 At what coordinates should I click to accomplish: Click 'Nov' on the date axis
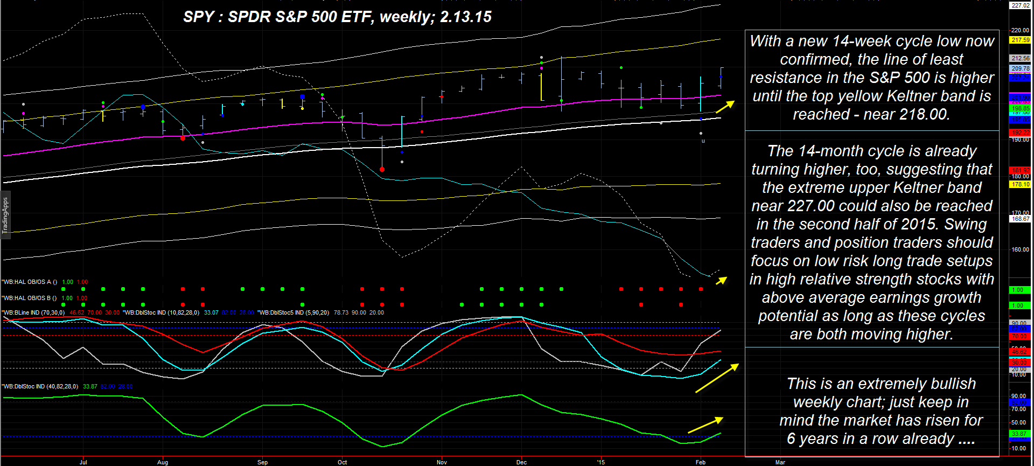442,462
